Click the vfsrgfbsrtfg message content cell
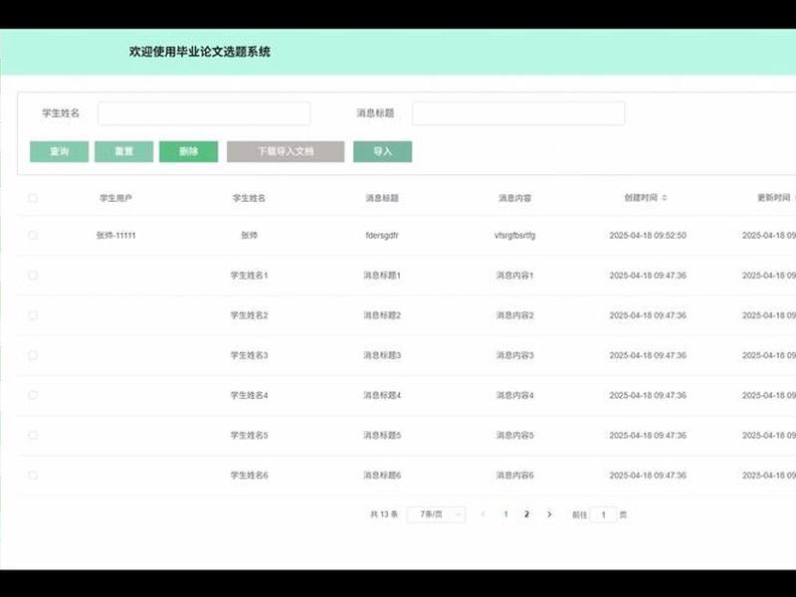Image resolution: width=796 pixels, height=597 pixels. click(x=514, y=235)
